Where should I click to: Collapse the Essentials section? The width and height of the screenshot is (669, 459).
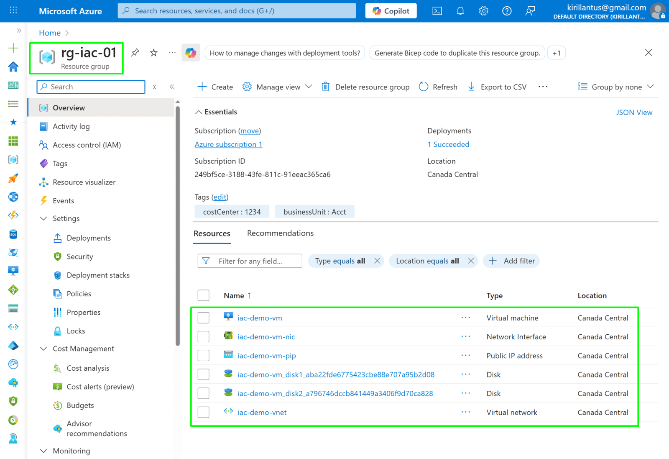pos(199,112)
